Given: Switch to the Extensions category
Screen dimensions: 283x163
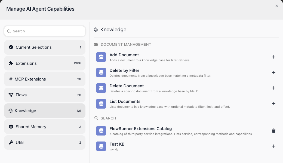Looking at the screenshot, I should click(45, 63).
